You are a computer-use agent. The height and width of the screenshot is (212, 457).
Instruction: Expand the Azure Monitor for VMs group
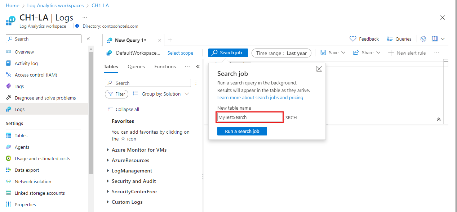(x=139, y=150)
